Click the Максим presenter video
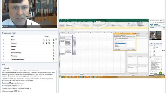This screenshot has width=166, height=93. pos(29,14)
